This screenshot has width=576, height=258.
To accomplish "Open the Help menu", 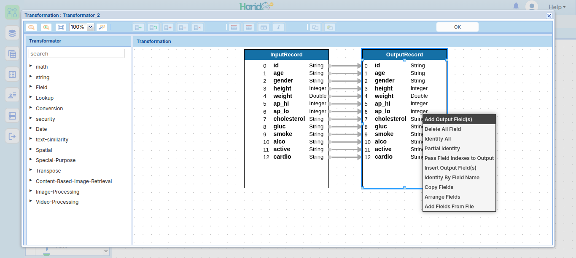I will [557, 7].
